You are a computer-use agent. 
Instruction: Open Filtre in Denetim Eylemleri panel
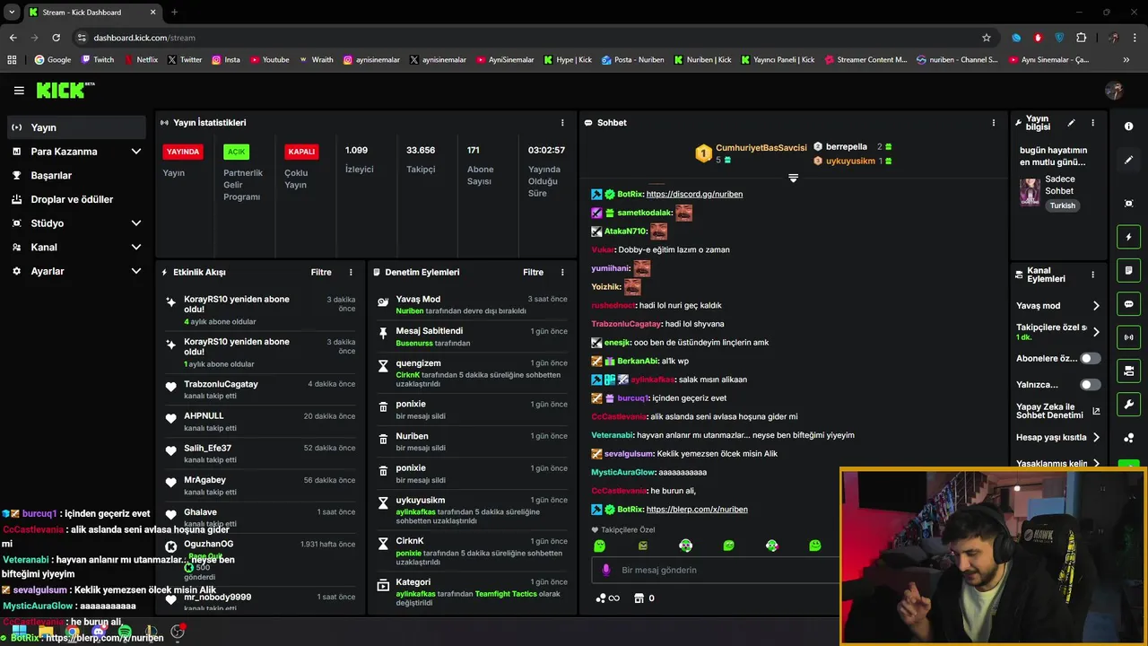point(533,272)
